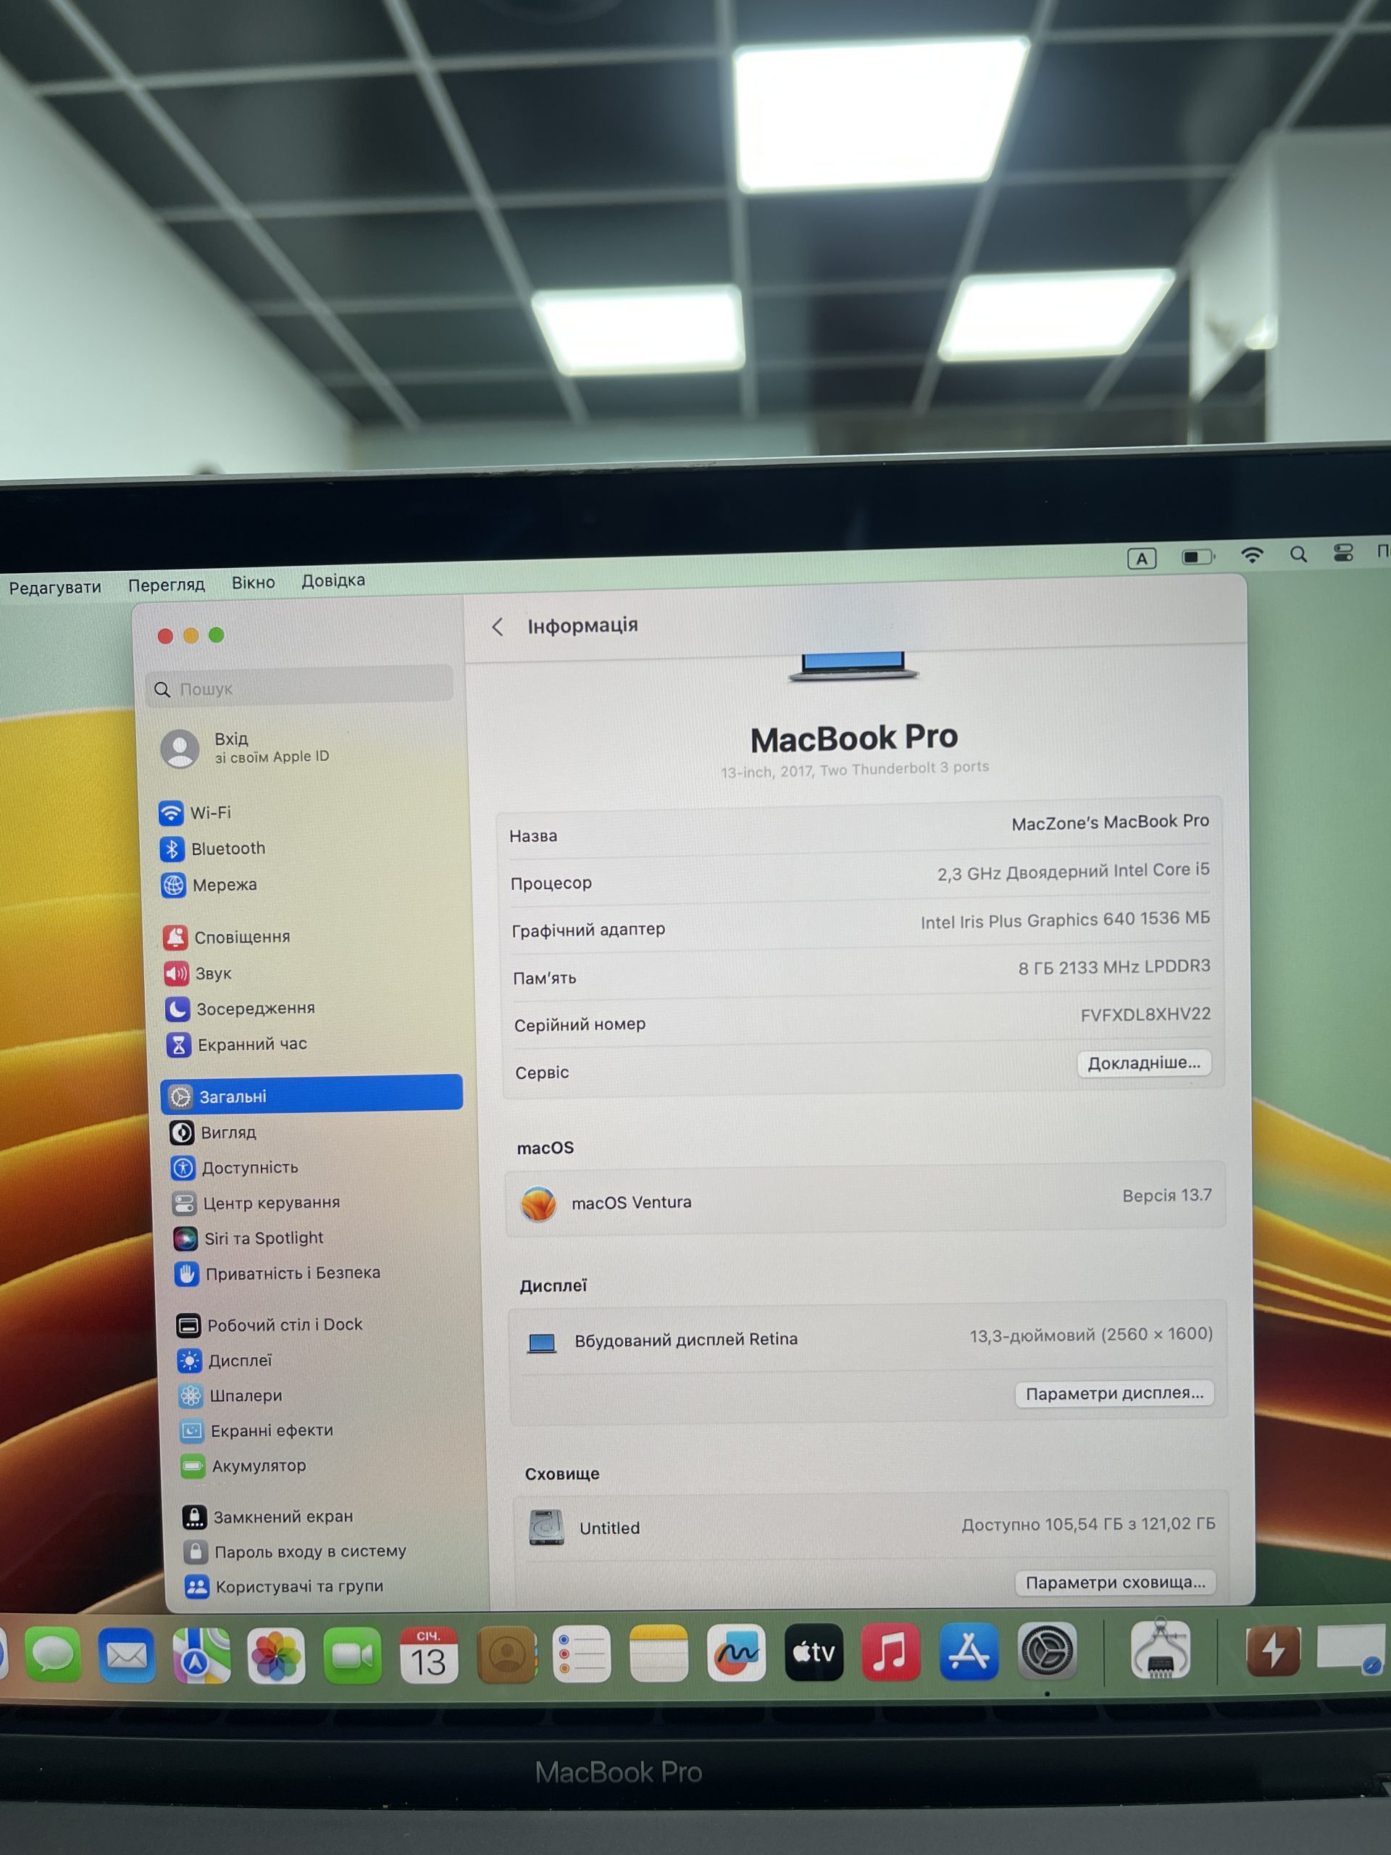This screenshot has width=1391, height=1855.
Task: Click Untitled storage volume row
Action: point(871,1526)
